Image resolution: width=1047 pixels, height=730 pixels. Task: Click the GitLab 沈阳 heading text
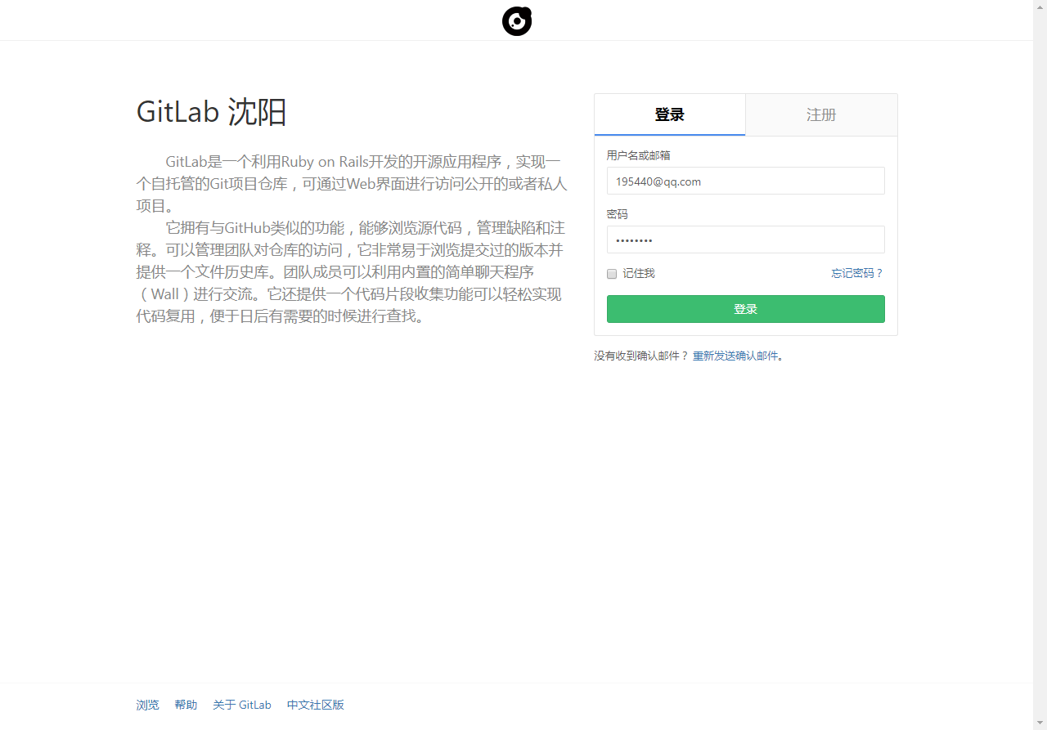212,112
